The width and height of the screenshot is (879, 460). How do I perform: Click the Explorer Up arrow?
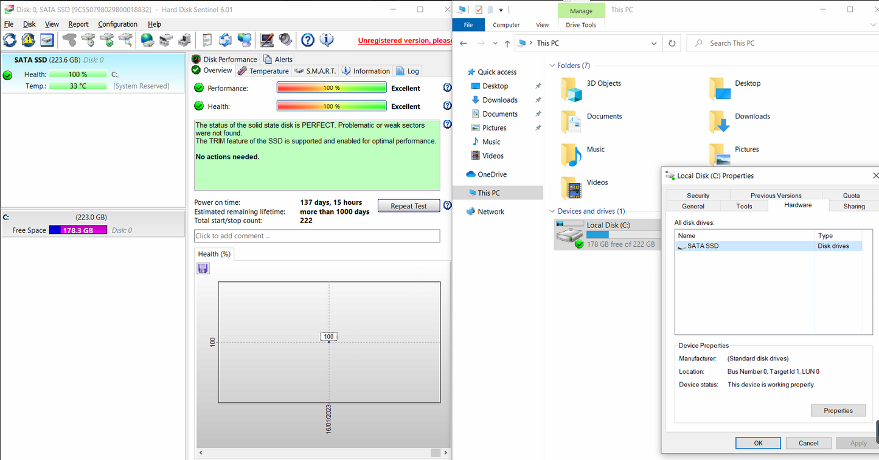(x=507, y=43)
